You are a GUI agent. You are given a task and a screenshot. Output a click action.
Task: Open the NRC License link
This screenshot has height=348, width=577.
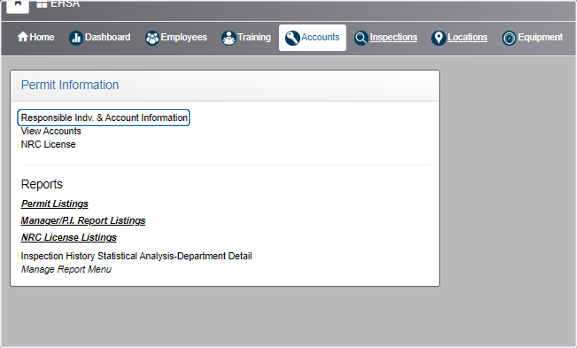pos(48,144)
